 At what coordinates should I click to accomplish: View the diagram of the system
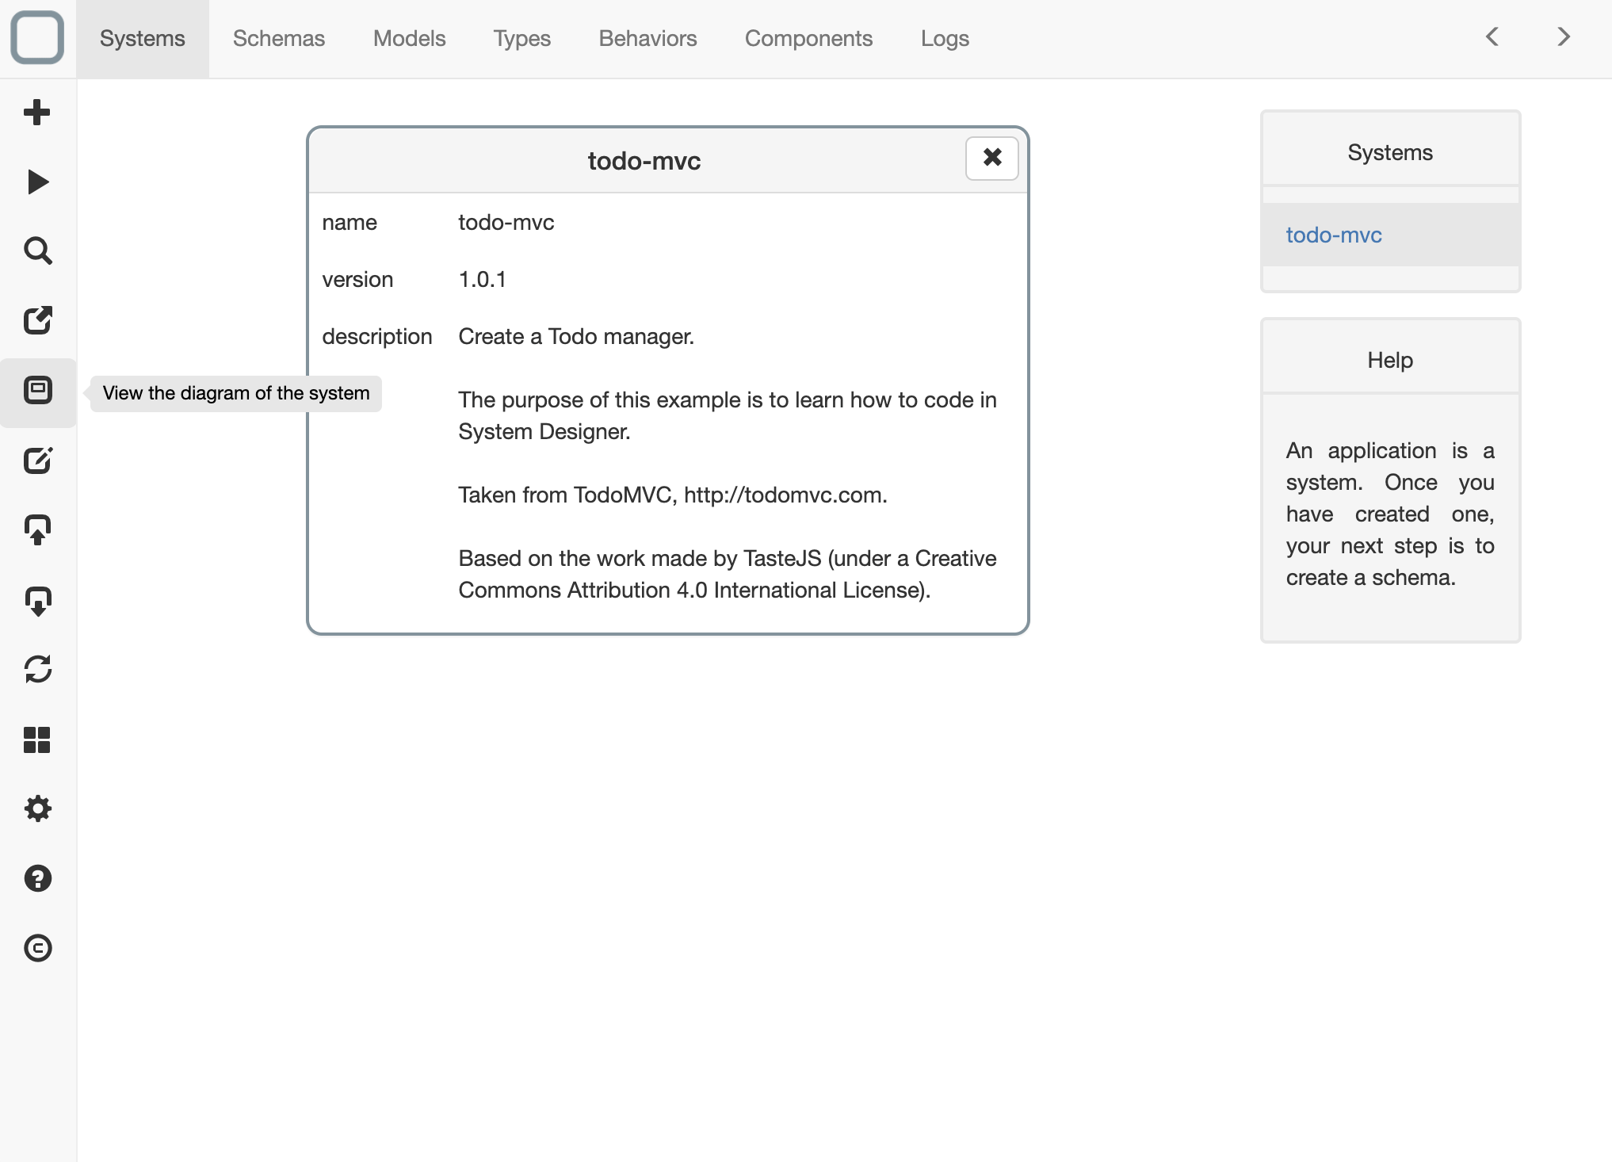pos(37,390)
